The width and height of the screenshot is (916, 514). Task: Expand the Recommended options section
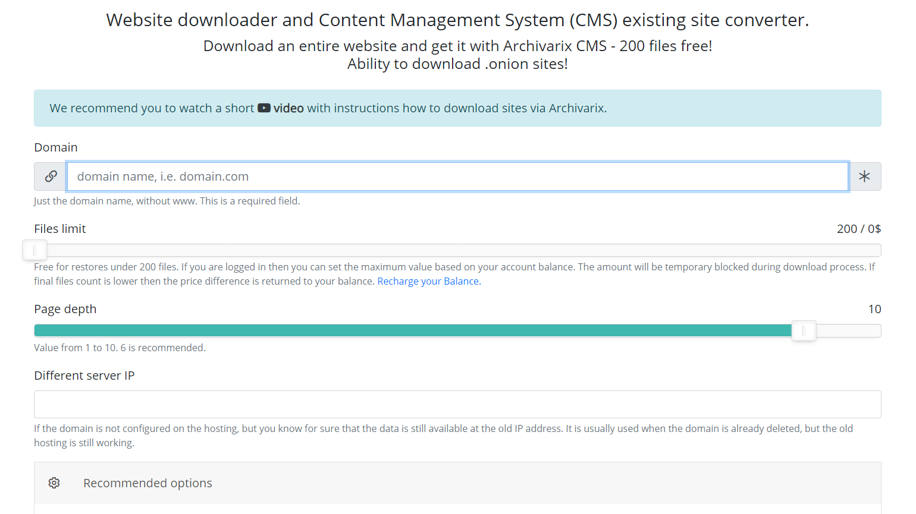[457, 483]
